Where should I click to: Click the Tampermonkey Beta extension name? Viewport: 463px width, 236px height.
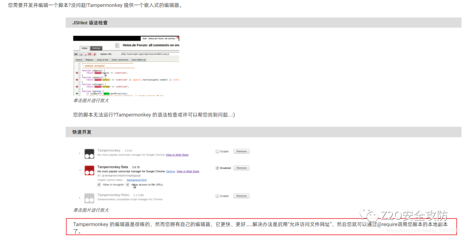[112, 167]
